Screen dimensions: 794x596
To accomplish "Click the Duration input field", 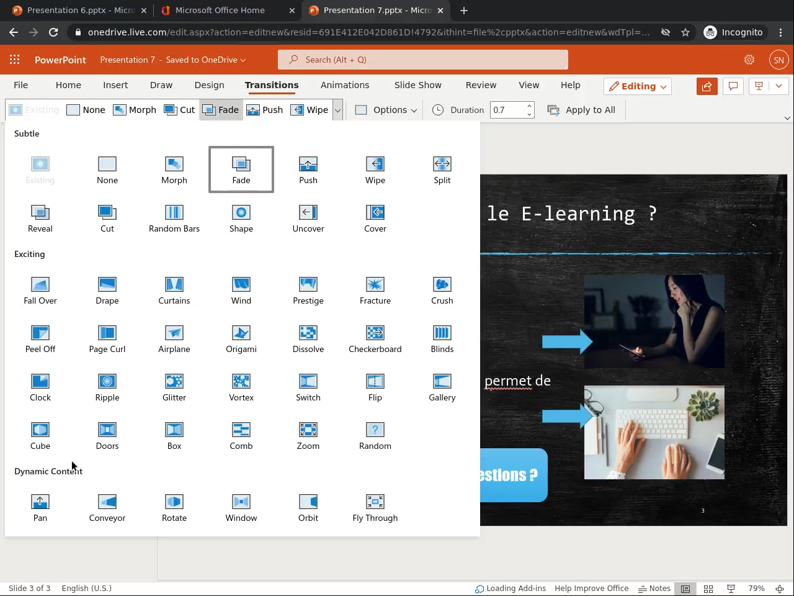I will (507, 110).
